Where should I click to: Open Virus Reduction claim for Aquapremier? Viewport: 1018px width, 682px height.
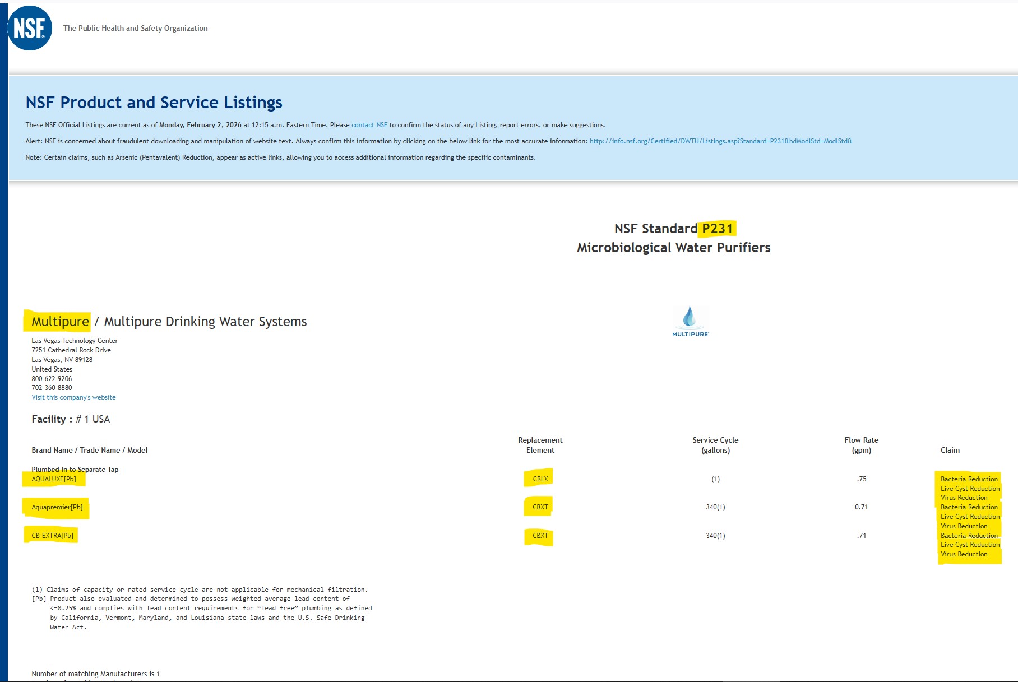pos(964,526)
